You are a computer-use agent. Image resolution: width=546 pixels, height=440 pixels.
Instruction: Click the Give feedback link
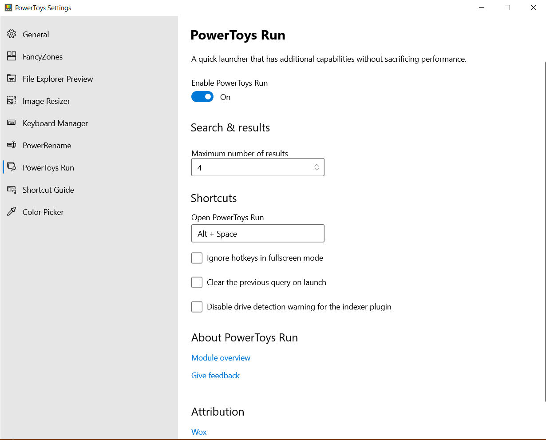click(215, 376)
